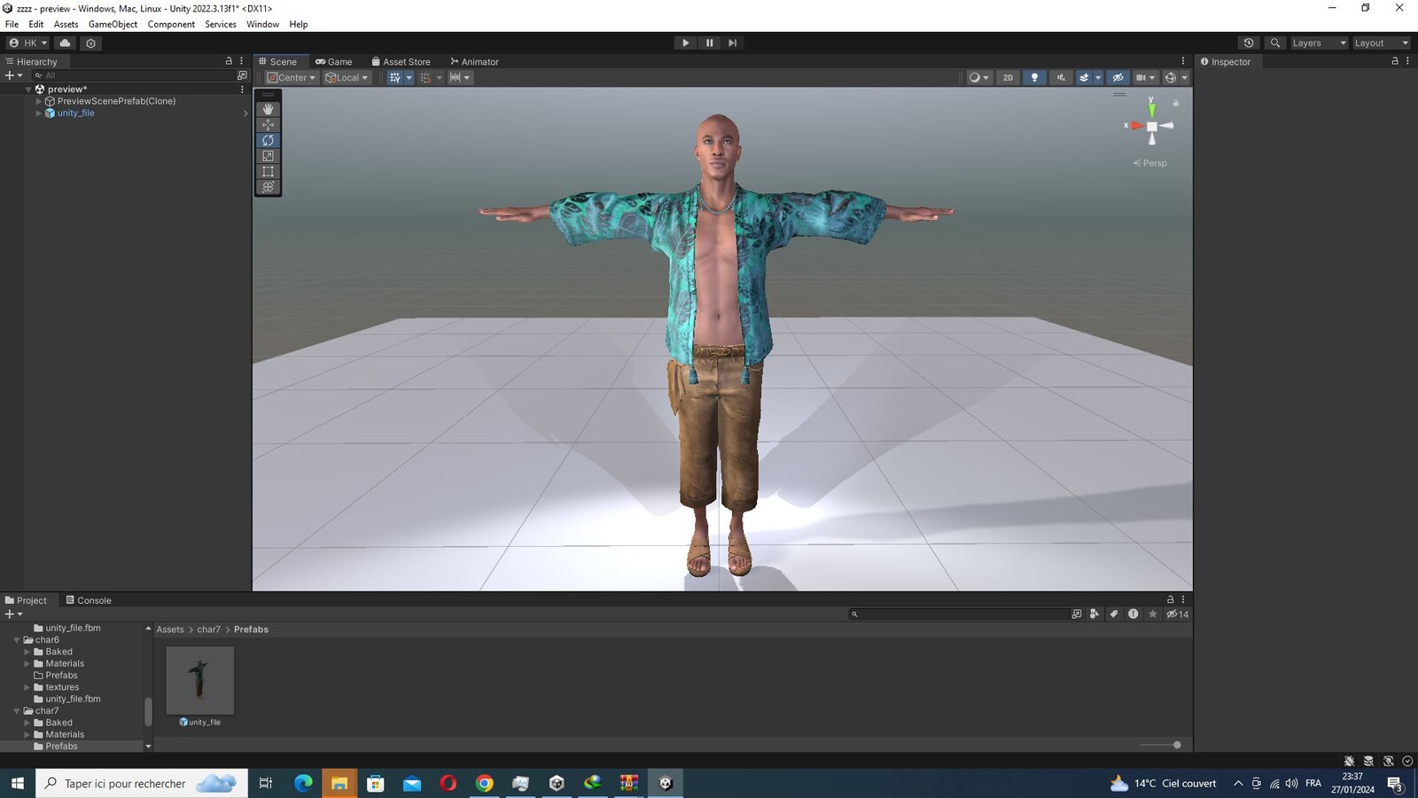
Task: Open the snap increment dropdown
Action: tap(460, 77)
